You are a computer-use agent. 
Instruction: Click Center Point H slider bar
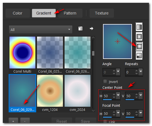(x=111, y=100)
